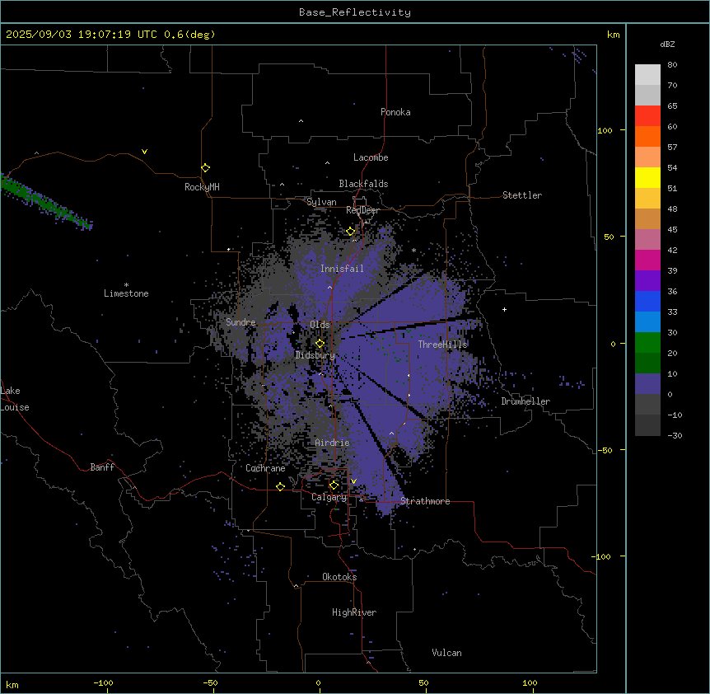Image resolution: width=710 pixels, height=694 pixels.
Task: Click the RedDeer city label
Action: tap(362, 210)
